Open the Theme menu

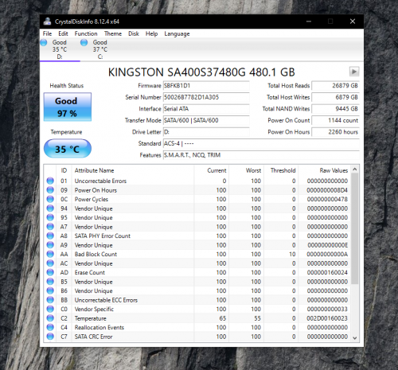[x=113, y=33]
